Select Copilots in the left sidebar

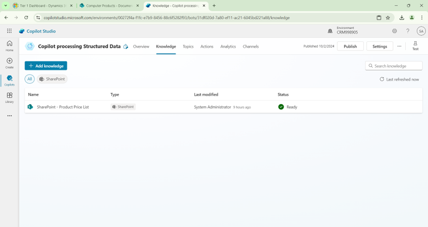9,81
